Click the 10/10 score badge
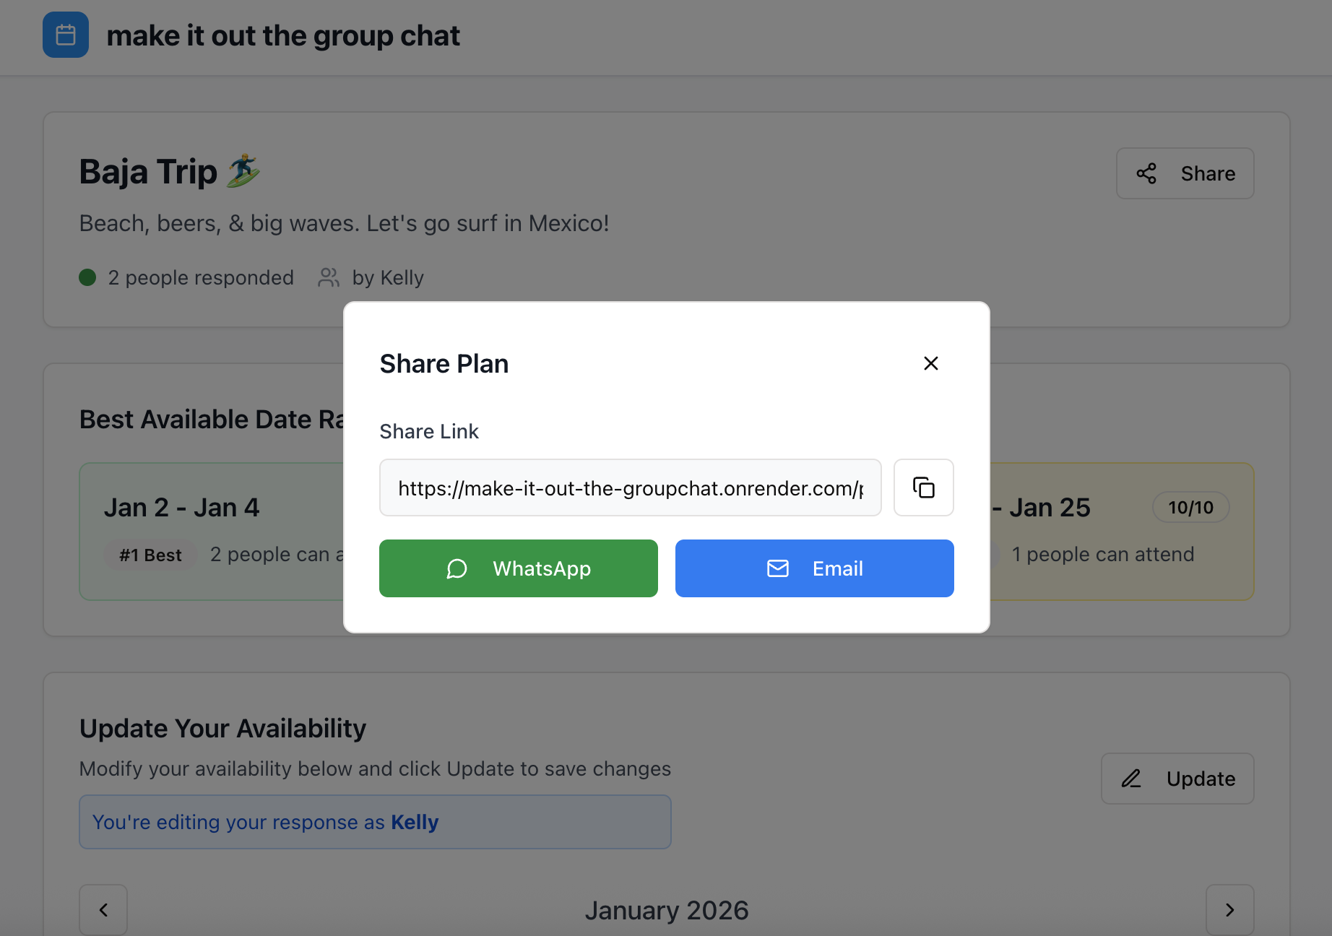The image size is (1332, 936). 1190,508
